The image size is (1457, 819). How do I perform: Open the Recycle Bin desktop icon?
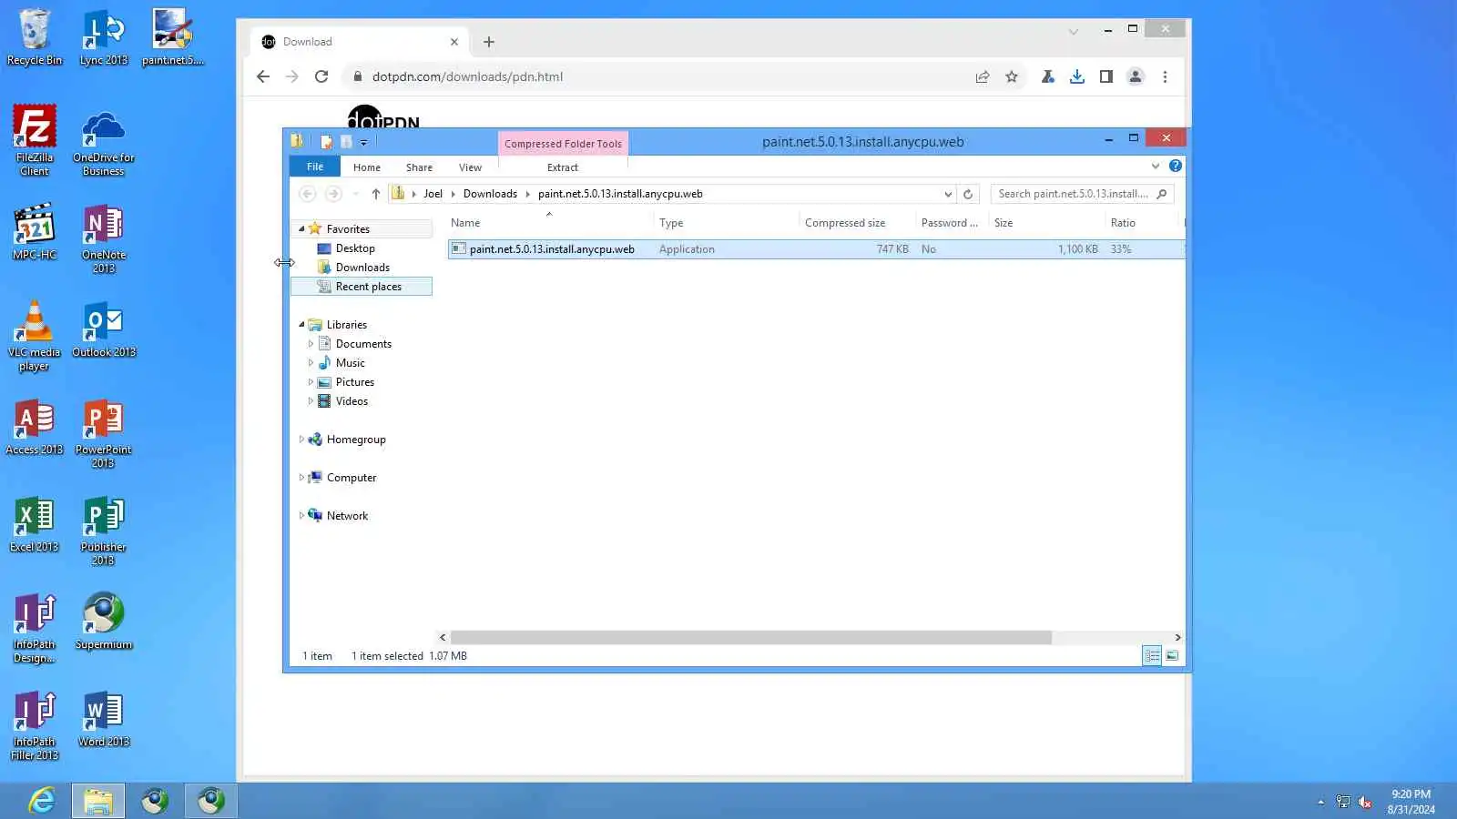tap(35, 38)
